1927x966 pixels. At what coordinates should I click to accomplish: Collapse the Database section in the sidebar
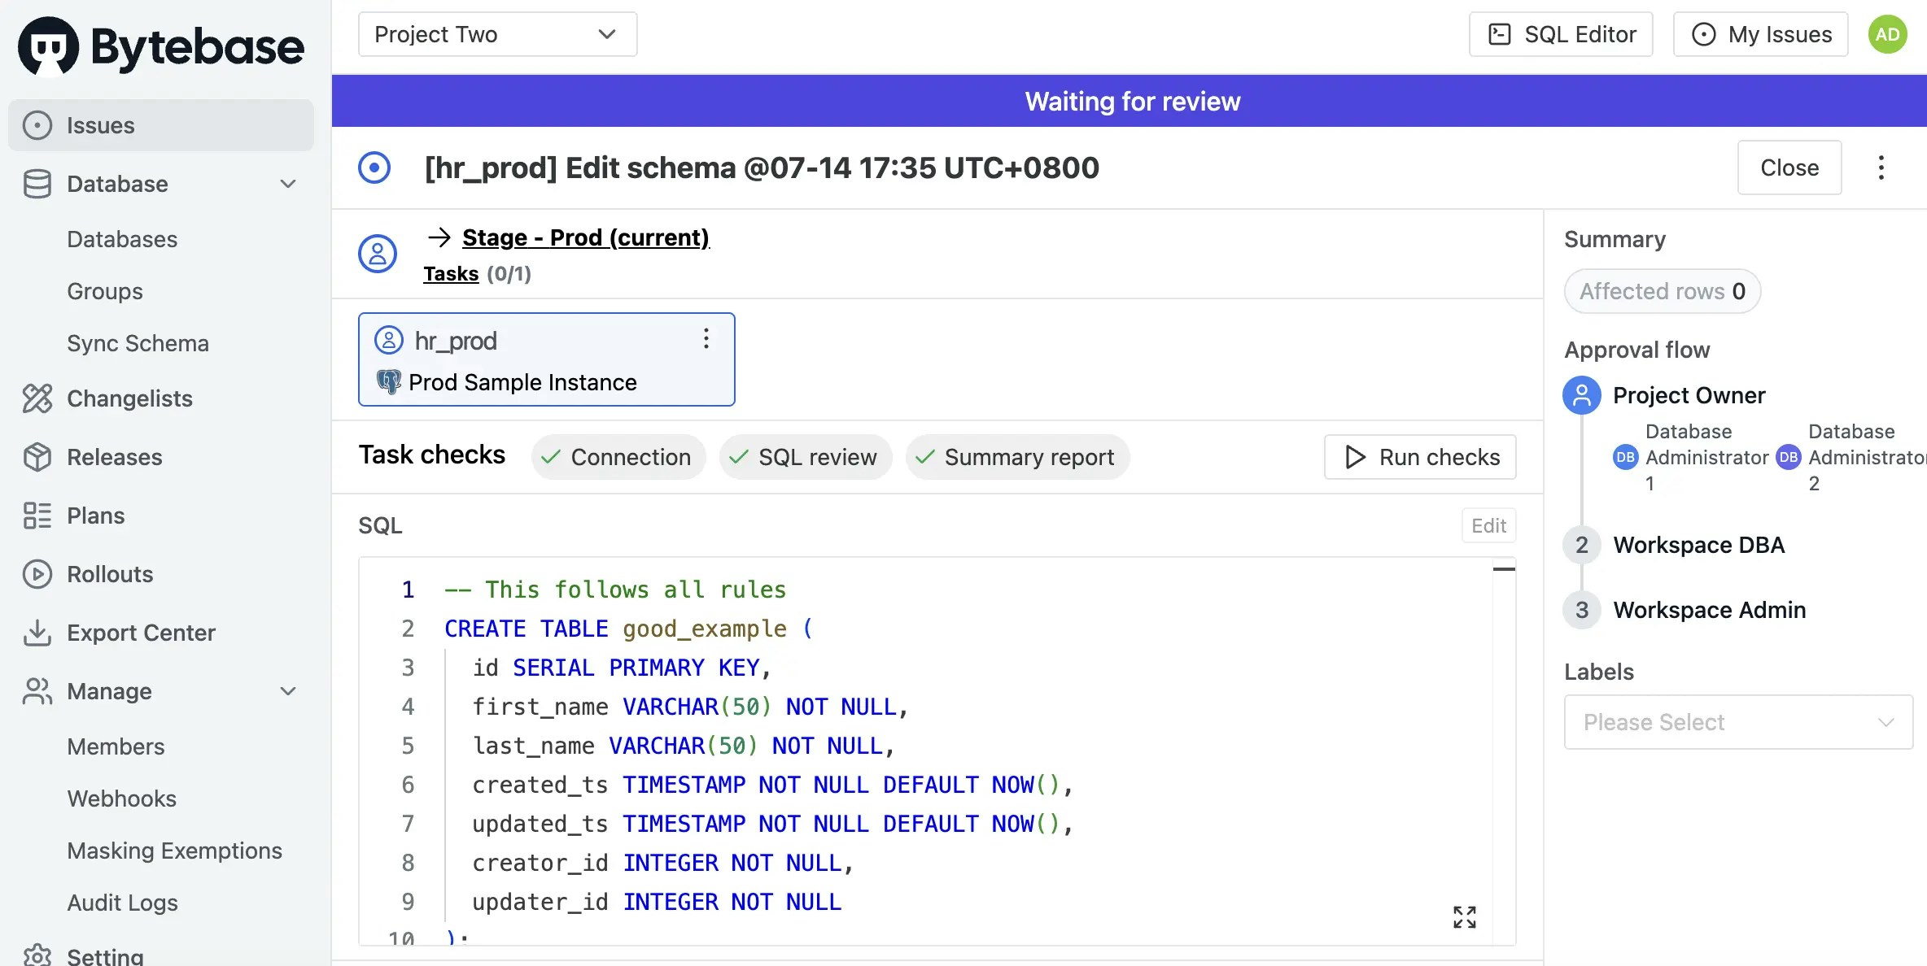coord(288,184)
